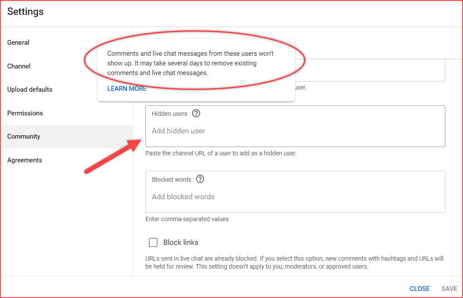Click the 'Enter comma-separated values' hint text

tap(187, 219)
